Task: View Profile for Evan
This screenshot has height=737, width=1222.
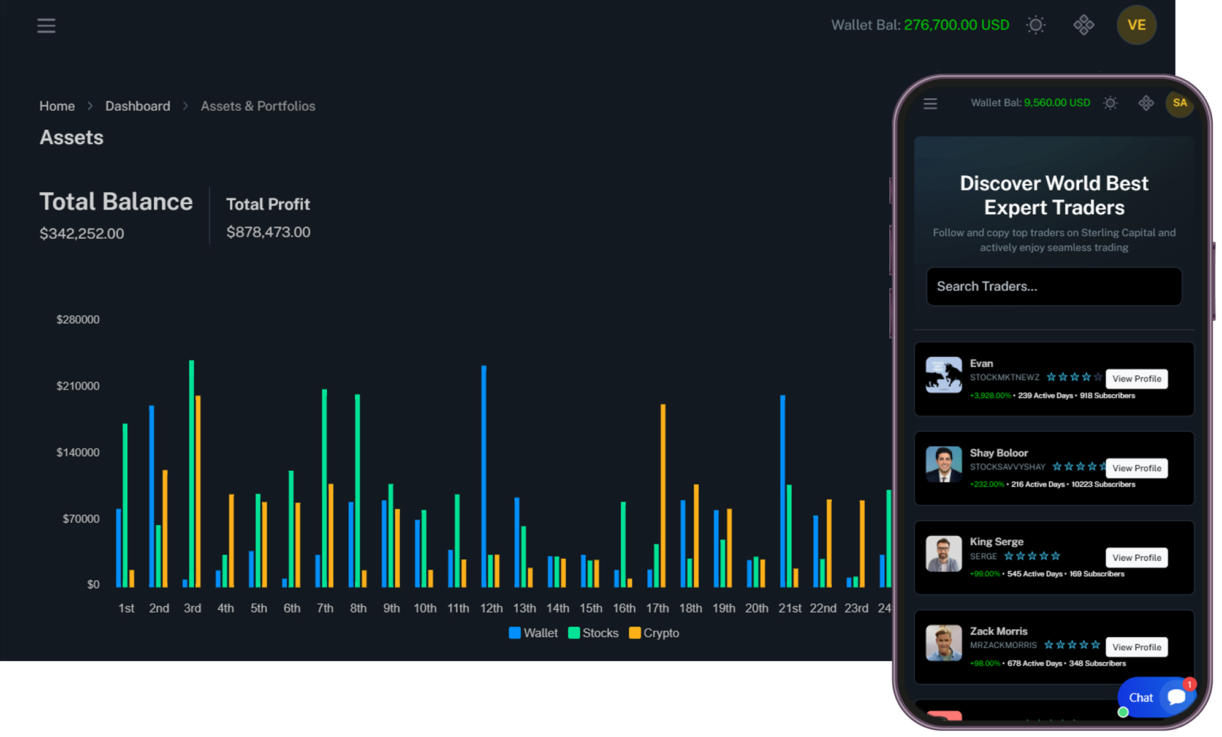Action: click(x=1137, y=379)
